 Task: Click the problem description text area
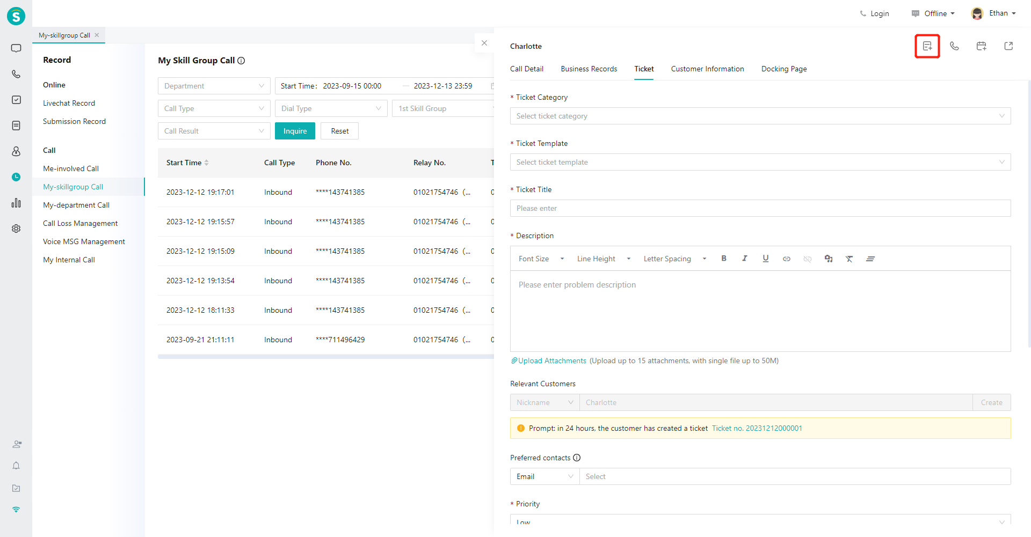point(760,311)
